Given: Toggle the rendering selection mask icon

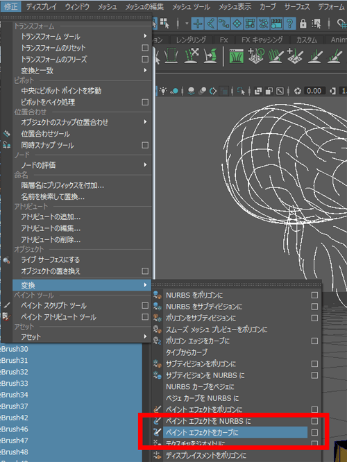Looking at the screenshot, I should click(276, 24).
